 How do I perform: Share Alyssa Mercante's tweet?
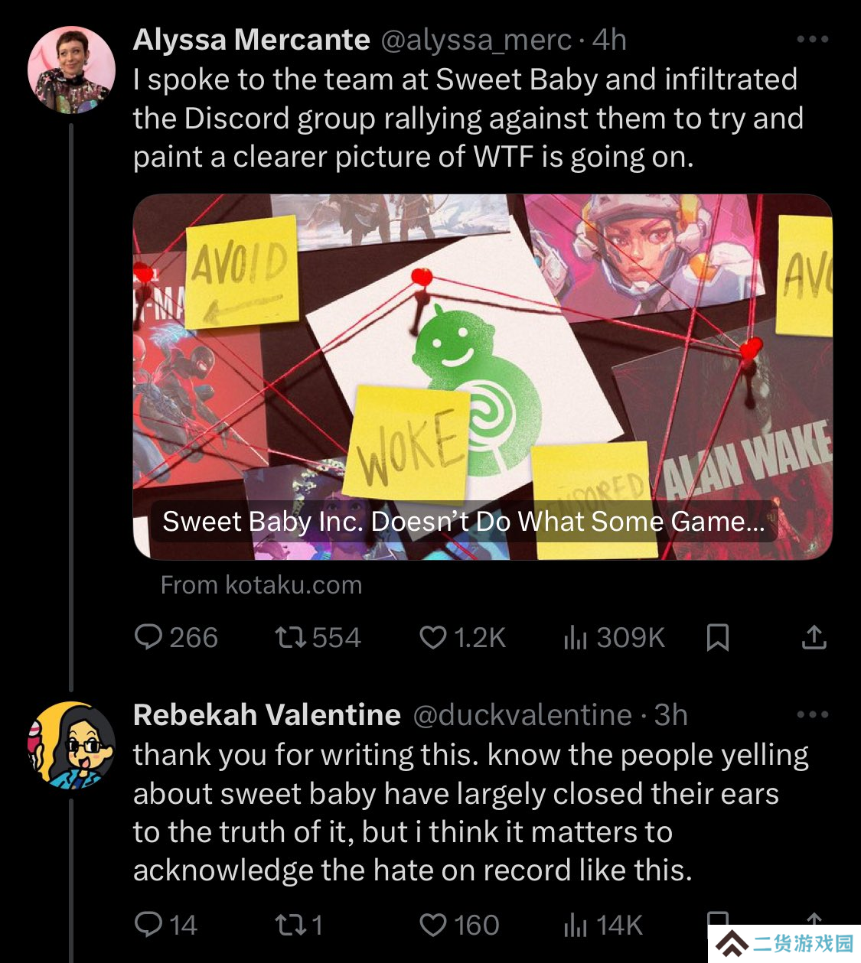click(814, 637)
